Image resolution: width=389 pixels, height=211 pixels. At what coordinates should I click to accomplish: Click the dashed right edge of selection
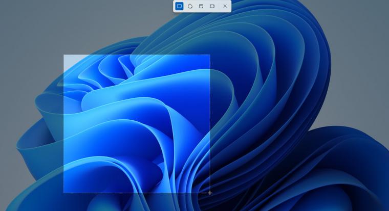coord(210,124)
